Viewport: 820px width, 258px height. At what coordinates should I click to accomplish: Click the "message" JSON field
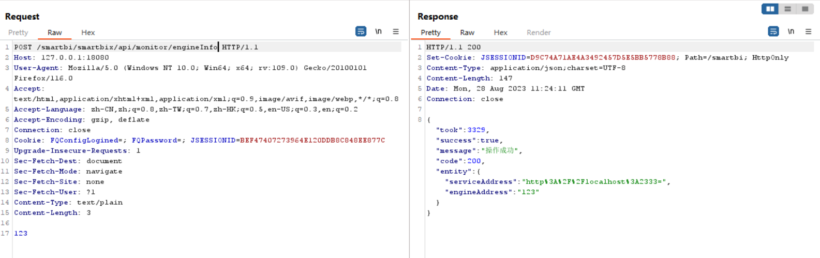479,150
